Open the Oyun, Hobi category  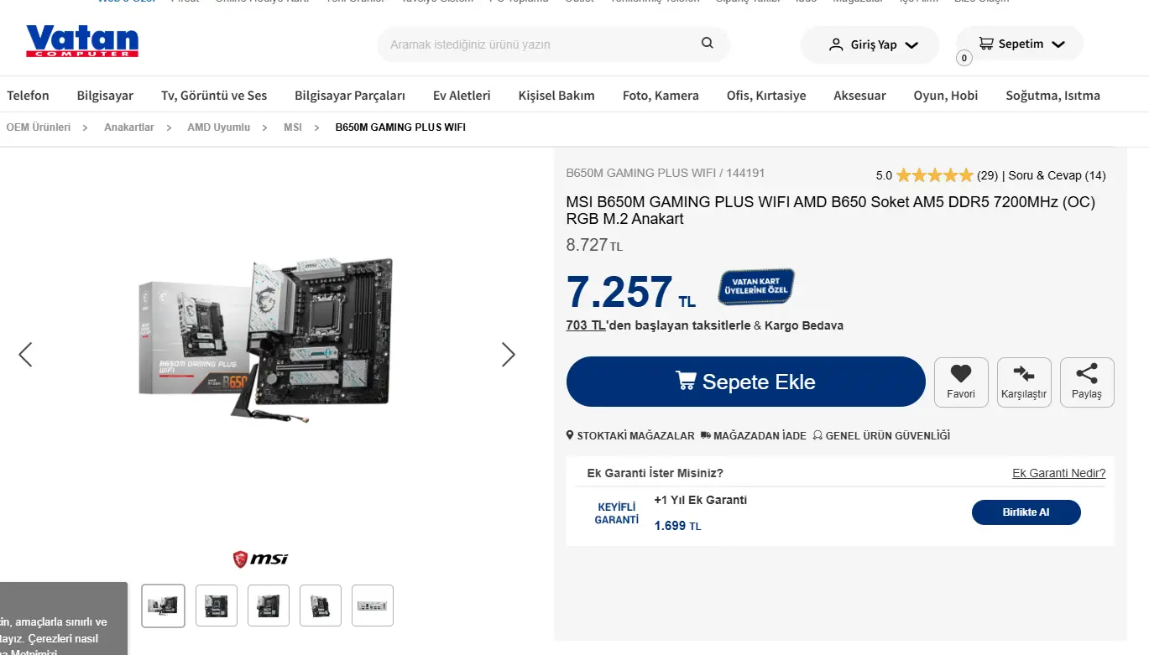click(x=946, y=96)
